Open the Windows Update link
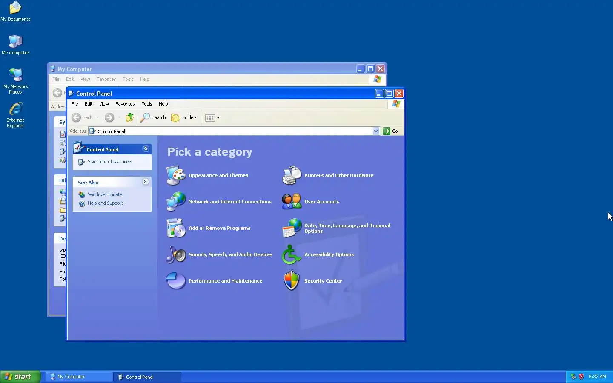 105,194
